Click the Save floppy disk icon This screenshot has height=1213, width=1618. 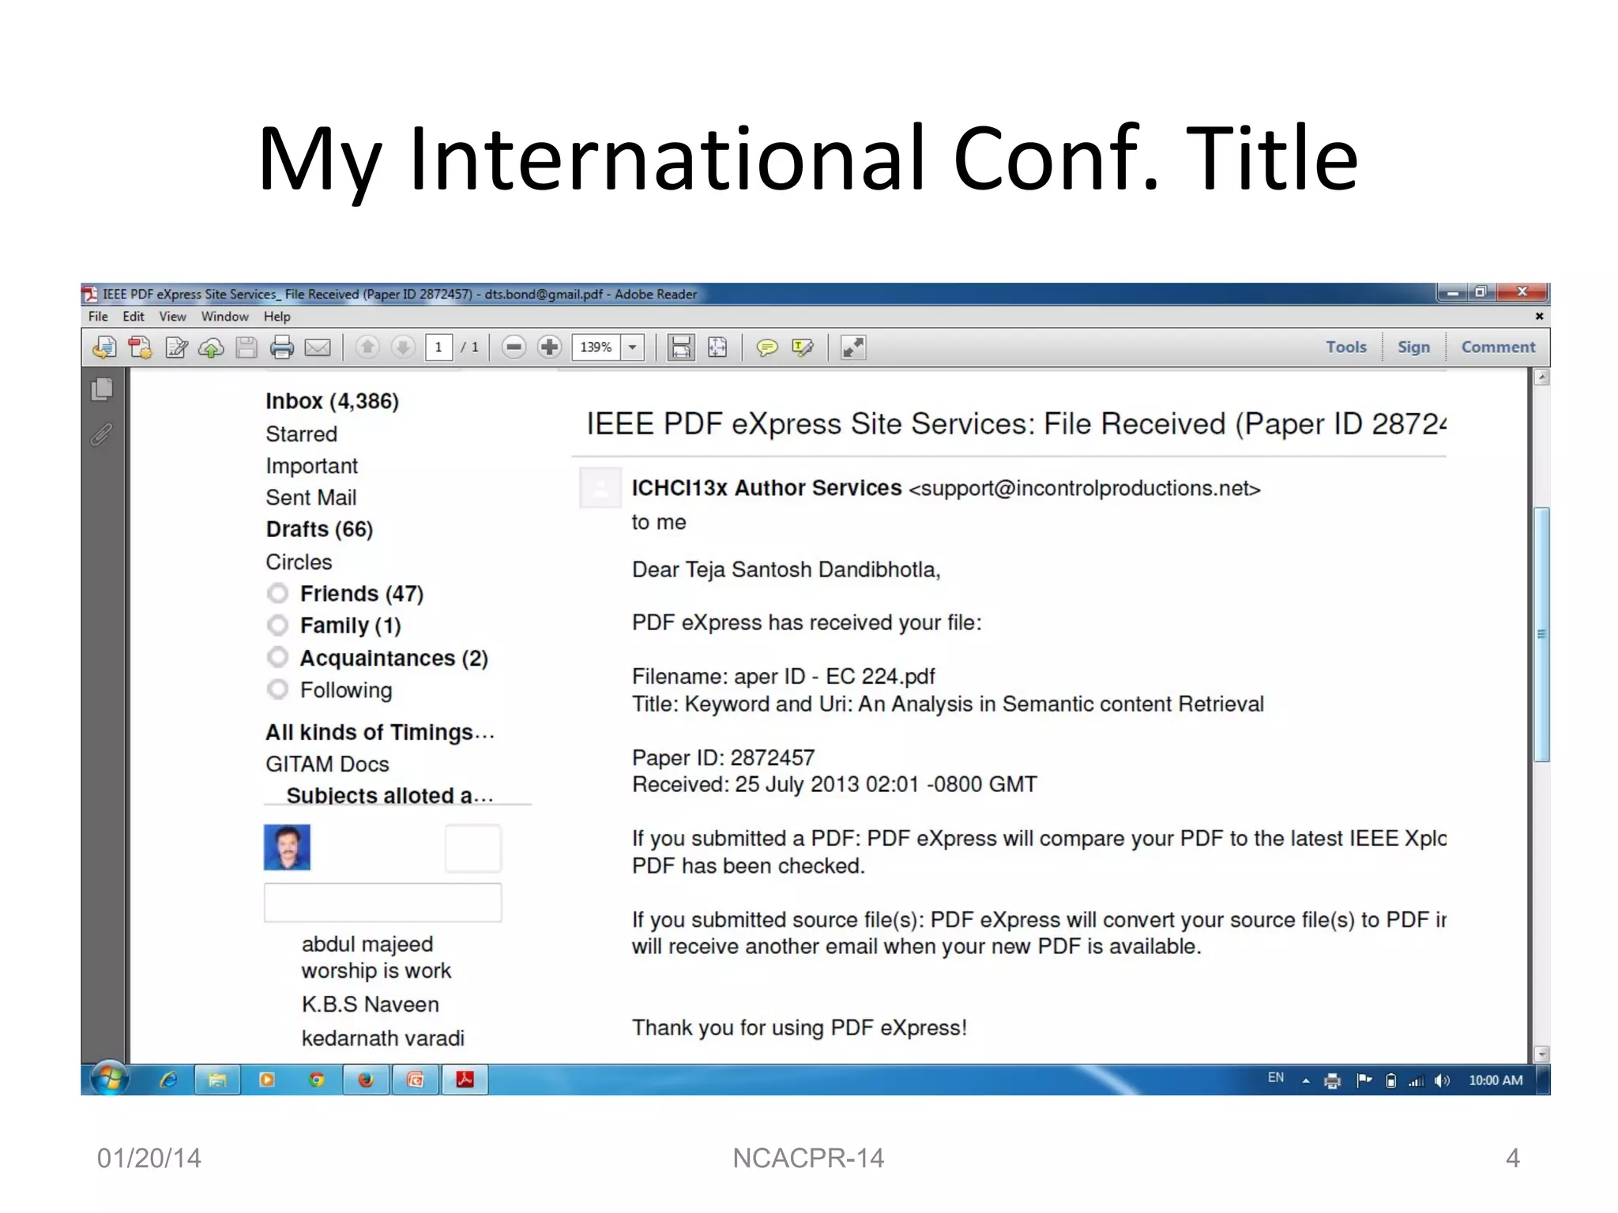click(246, 347)
